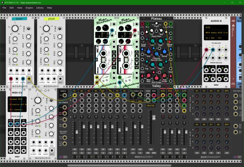This screenshot has height=167, width=244.
Task: Open the Help menu
Action: click(49, 8)
